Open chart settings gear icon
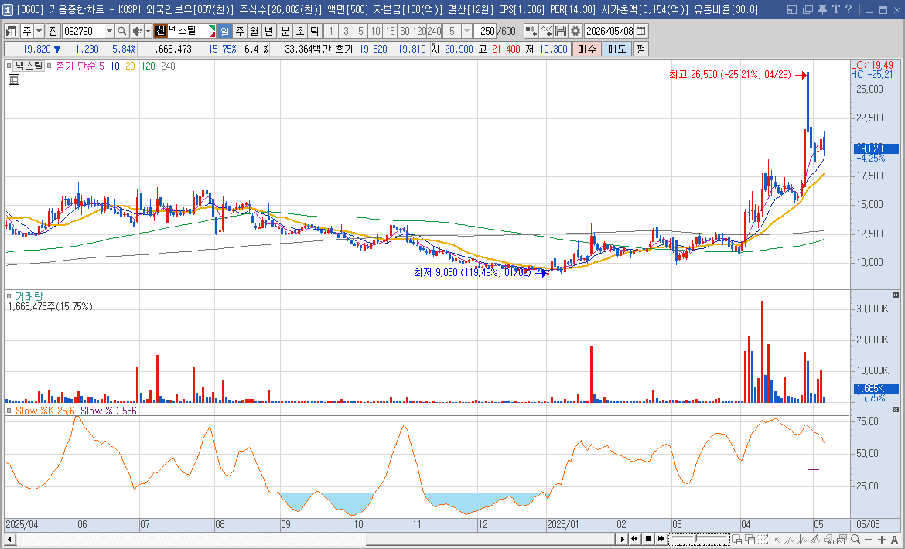Image resolution: width=905 pixels, height=549 pixels. [x=575, y=31]
